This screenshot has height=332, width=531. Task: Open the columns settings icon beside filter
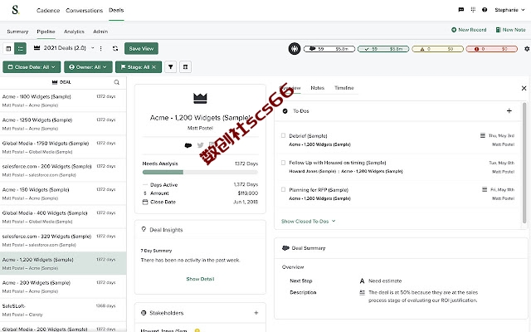[185, 67]
